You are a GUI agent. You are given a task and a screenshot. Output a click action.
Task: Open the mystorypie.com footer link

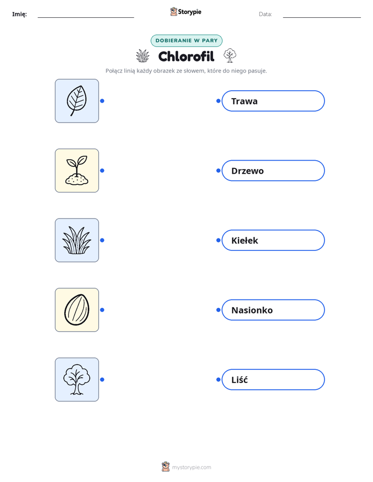(x=191, y=467)
